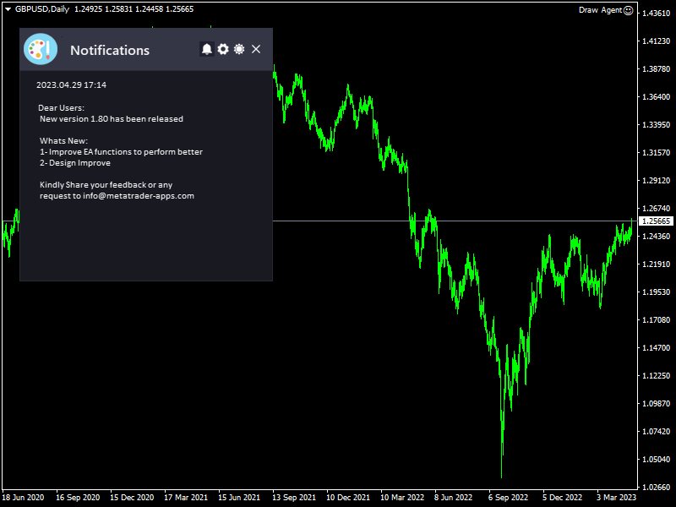Click the 1.25665 current price tag
The height and width of the screenshot is (507, 676).
point(656,221)
